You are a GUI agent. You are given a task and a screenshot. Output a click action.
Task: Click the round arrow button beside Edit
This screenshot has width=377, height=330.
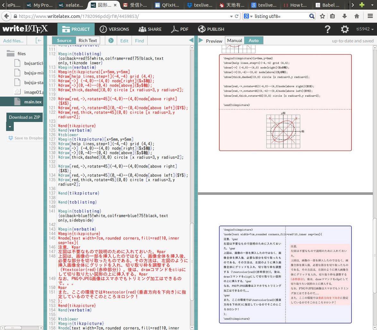coord(111,40)
